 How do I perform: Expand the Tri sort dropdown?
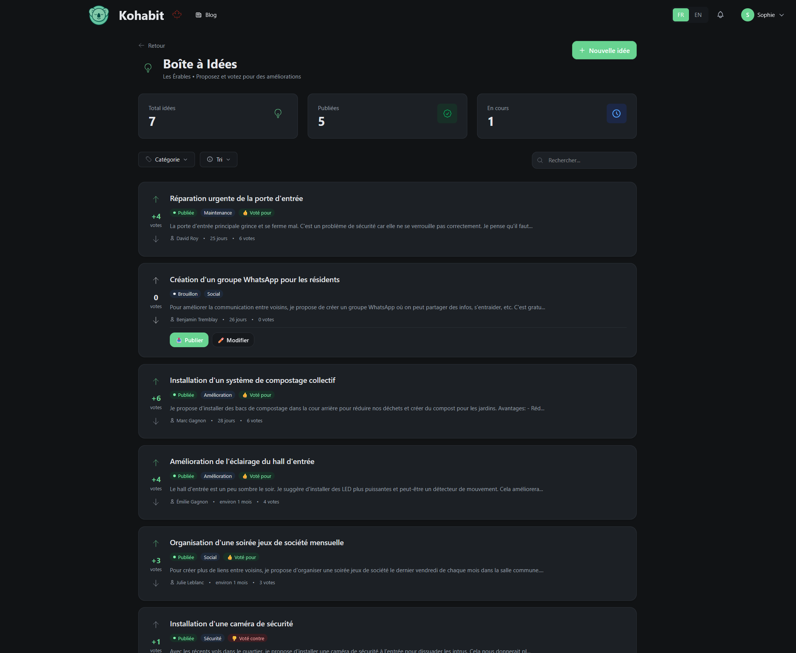(x=219, y=159)
